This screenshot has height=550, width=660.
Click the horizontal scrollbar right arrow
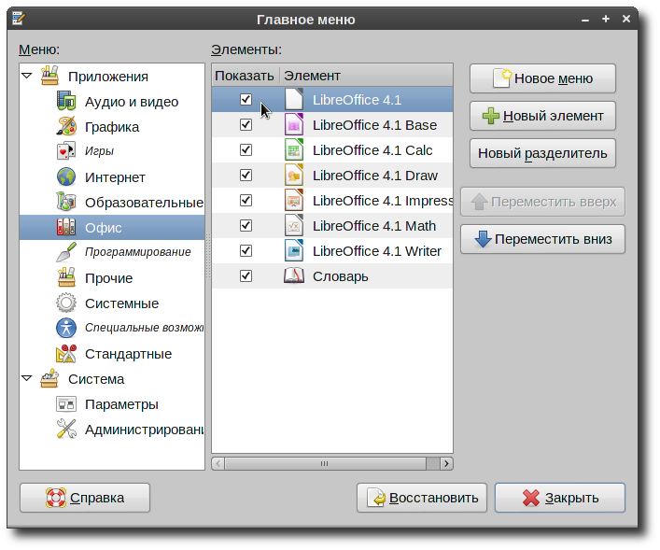tap(446, 464)
